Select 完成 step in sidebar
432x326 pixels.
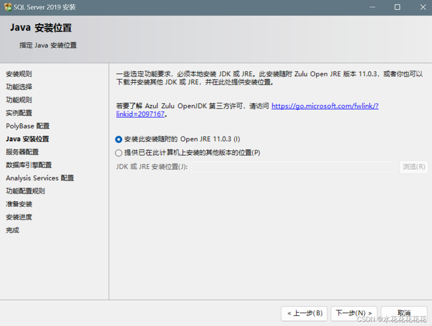click(12, 230)
